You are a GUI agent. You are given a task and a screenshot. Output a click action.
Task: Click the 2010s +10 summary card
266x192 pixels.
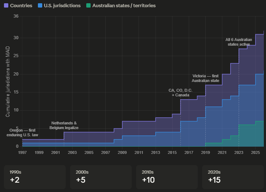click(167, 177)
